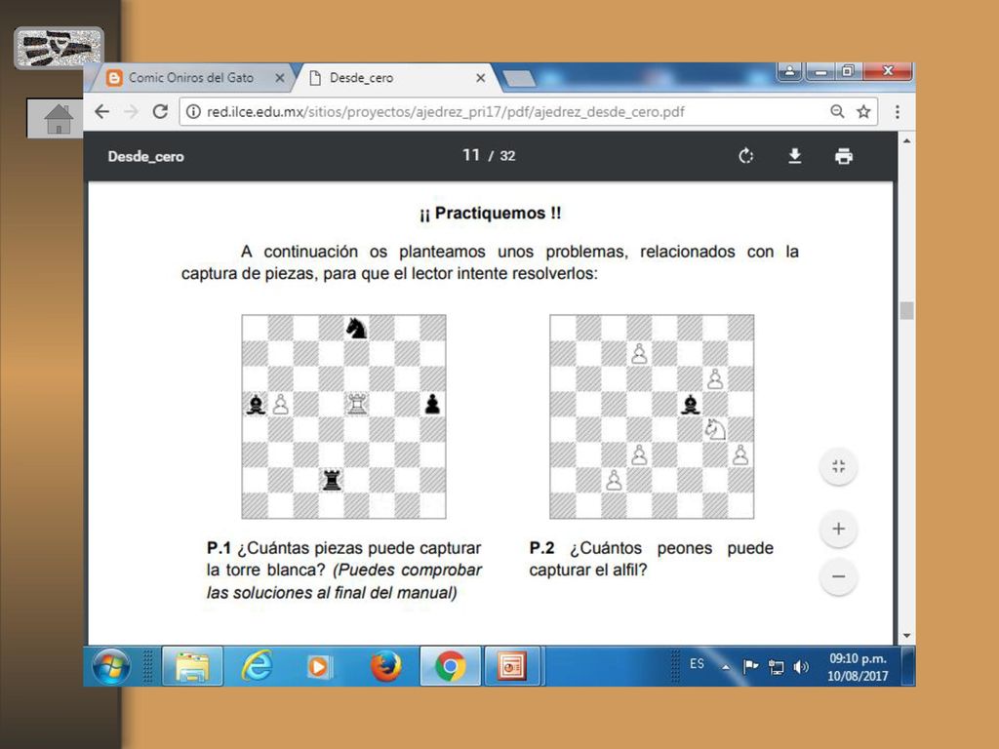Close the Desde_cero tab
This screenshot has height=749, width=999.
coord(480,78)
